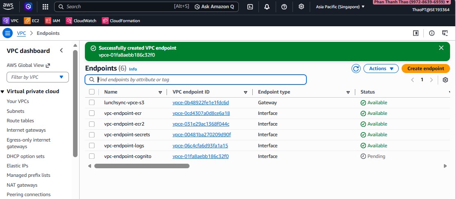Screen dimensions: 457x199
Task: Open the services grid menu icon
Action: pyautogui.click(x=46, y=7)
